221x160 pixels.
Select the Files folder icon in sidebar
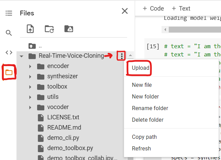click(9, 72)
